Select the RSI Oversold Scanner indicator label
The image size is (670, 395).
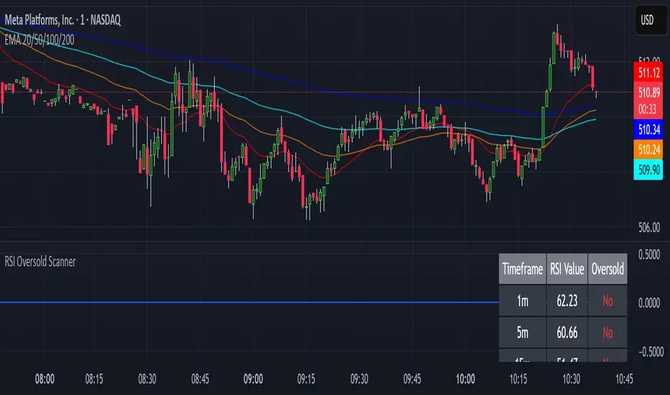point(40,262)
